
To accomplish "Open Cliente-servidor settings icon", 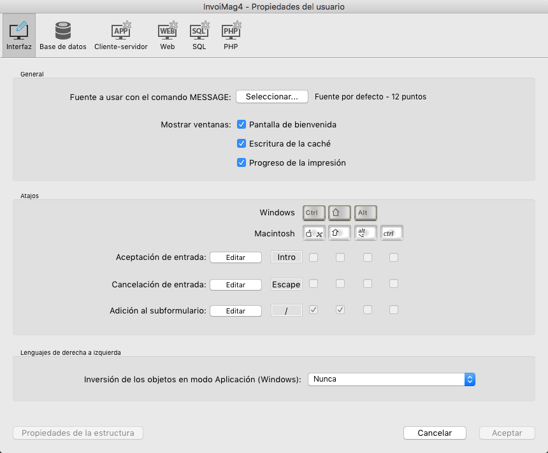I will (x=120, y=36).
